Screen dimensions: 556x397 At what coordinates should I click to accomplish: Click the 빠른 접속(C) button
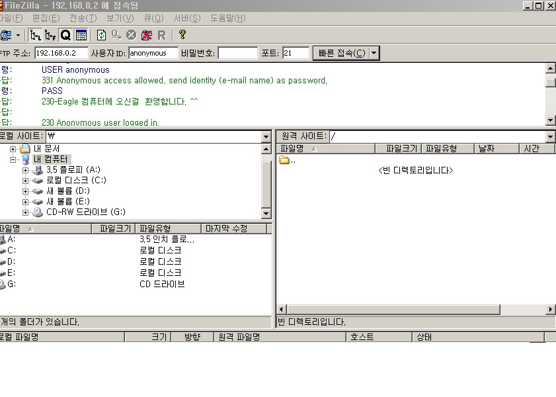point(342,53)
